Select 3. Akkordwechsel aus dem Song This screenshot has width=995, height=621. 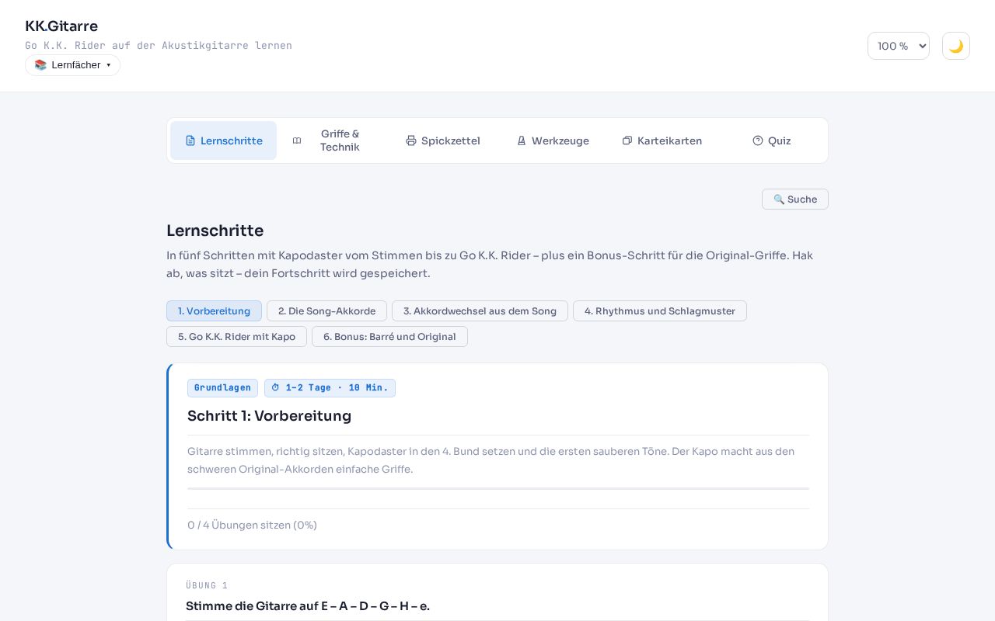[x=480, y=311]
